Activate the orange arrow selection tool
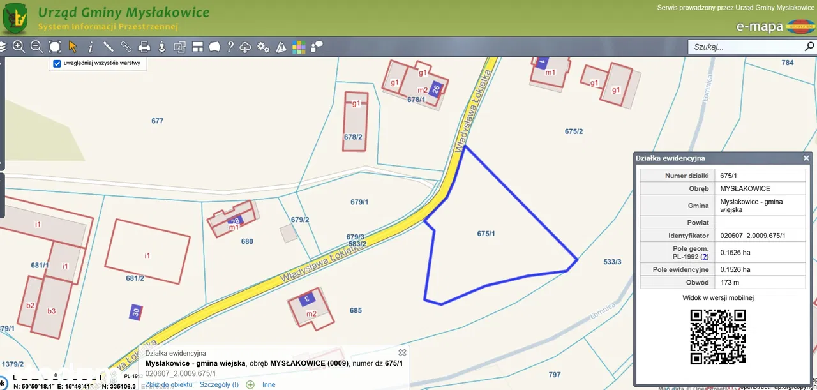This screenshot has height=390, width=817. click(x=73, y=47)
